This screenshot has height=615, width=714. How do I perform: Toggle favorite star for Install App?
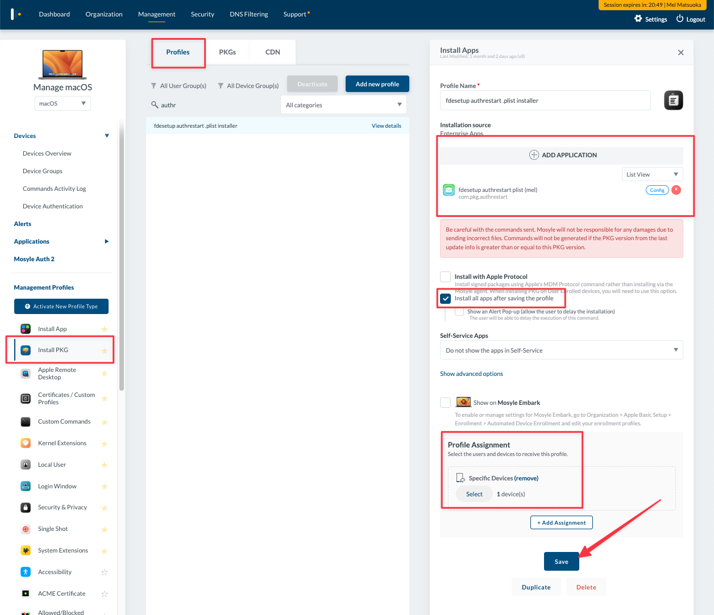point(104,329)
